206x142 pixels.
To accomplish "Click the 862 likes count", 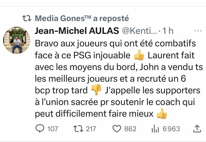I will (x=130, y=129).
